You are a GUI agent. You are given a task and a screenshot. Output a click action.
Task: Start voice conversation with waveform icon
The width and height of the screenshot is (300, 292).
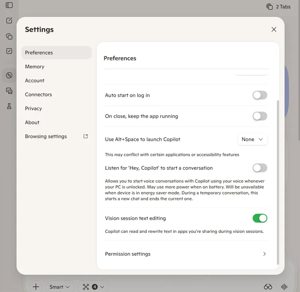[x=284, y=287]
